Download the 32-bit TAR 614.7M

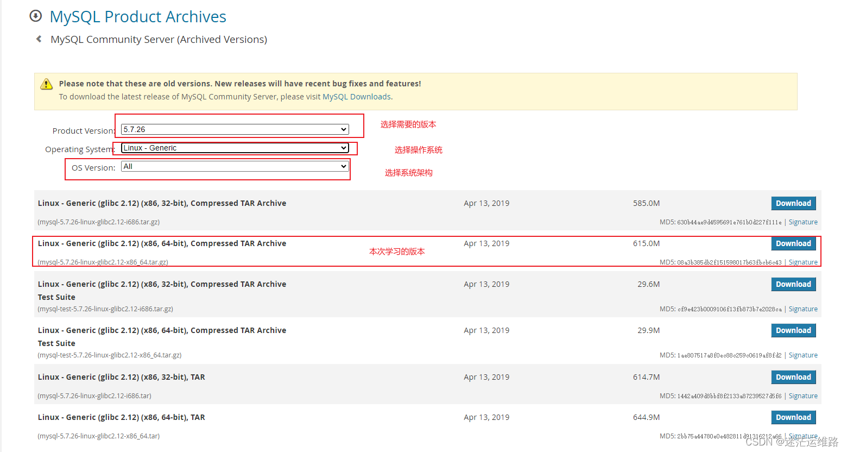coord(793,377)
